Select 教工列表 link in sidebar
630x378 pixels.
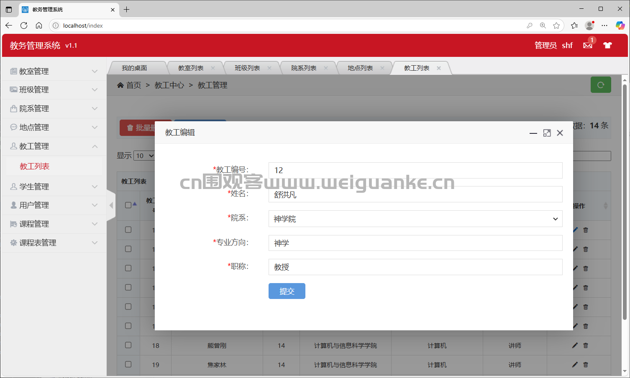click(35, 166)
